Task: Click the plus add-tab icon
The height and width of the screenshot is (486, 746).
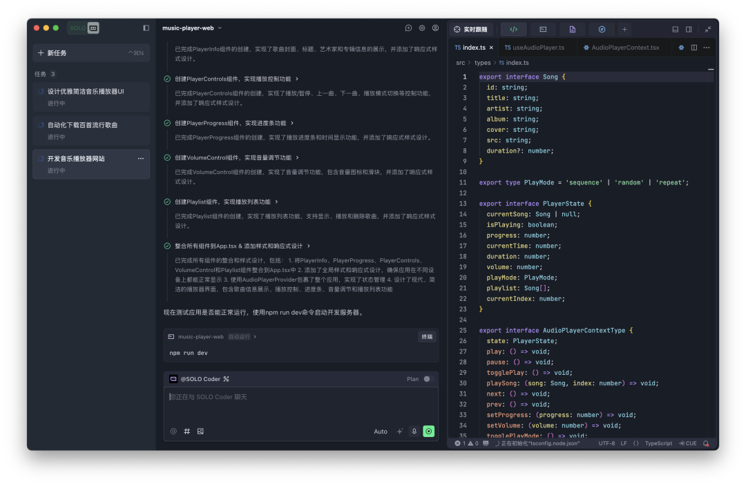Action: (x=624, y=29)
